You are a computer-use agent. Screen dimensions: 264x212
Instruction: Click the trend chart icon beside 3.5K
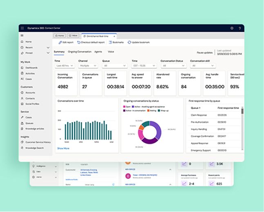coord(212,164)
